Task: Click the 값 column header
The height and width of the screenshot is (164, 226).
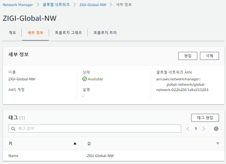Action: pyautogui.click(x=153, y=144)
